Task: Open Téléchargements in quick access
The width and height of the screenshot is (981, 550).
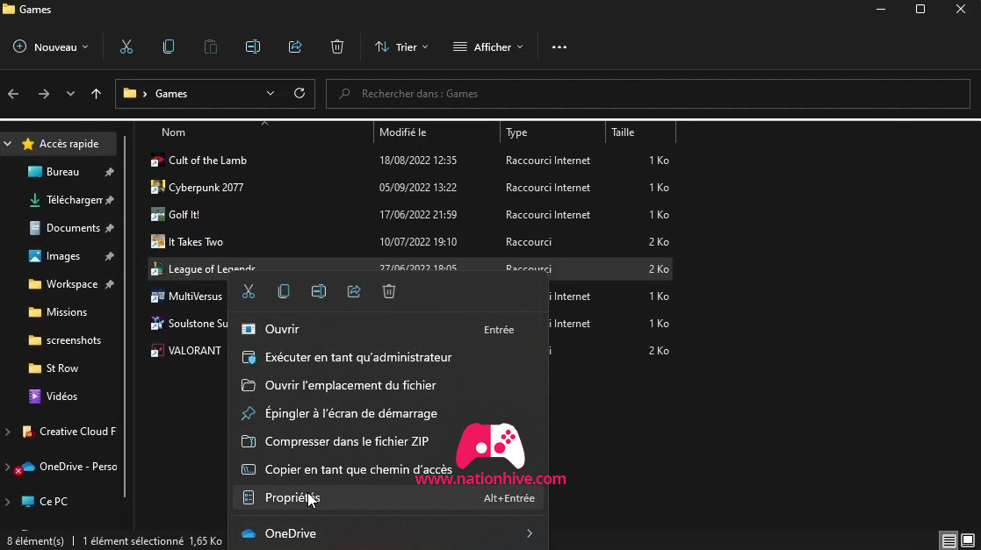Action: (74, 200)
